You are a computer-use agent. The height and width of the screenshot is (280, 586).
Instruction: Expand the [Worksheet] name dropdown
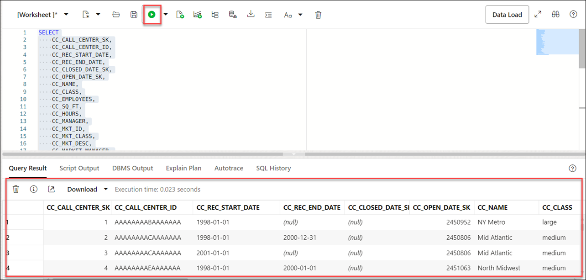click(66, 14)
